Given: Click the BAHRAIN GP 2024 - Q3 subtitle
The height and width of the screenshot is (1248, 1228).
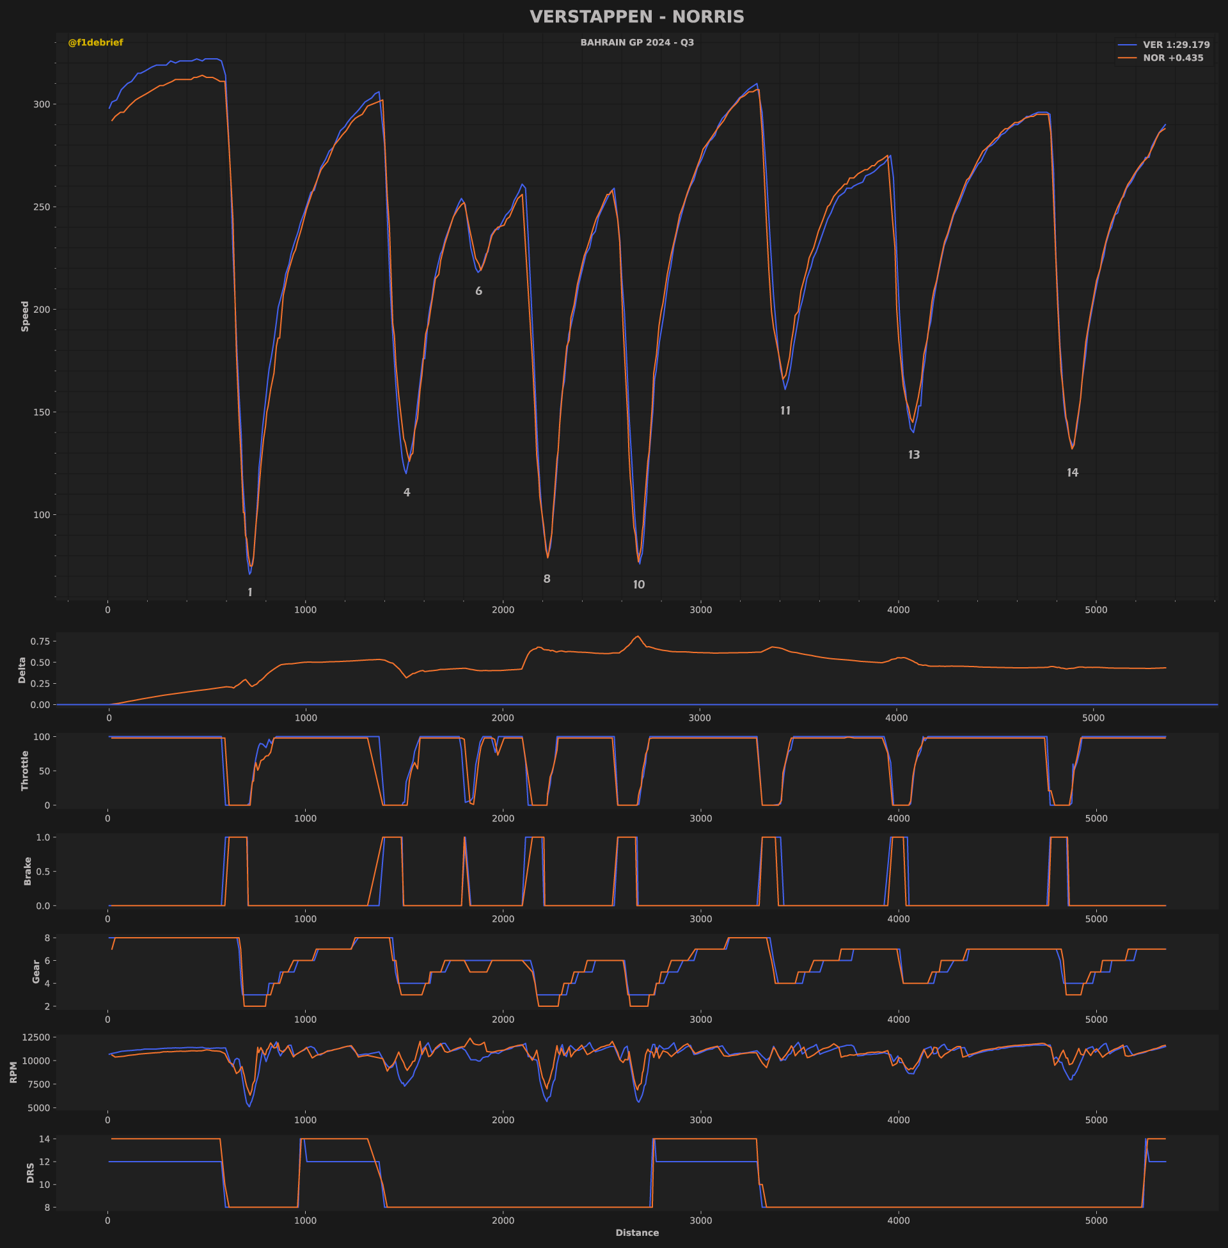Looking at the screenshot, I should [636, 43].
